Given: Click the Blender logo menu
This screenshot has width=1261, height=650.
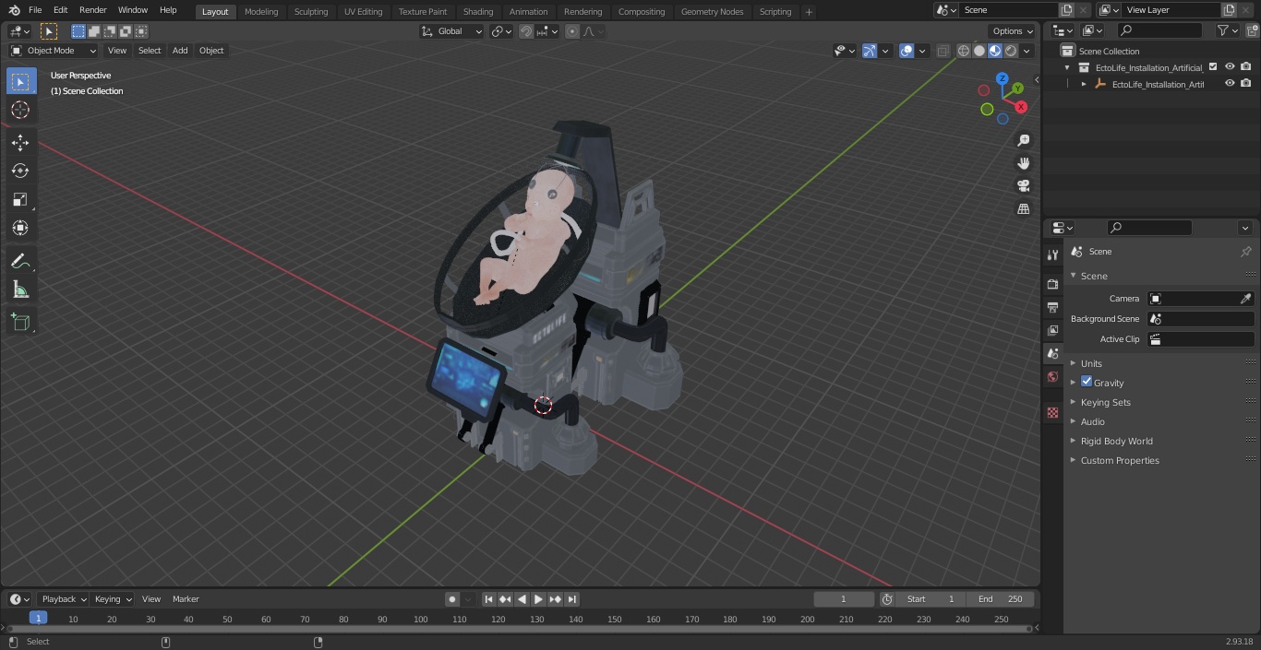Looking at the screenshot, I should click(x=14, y=10).
